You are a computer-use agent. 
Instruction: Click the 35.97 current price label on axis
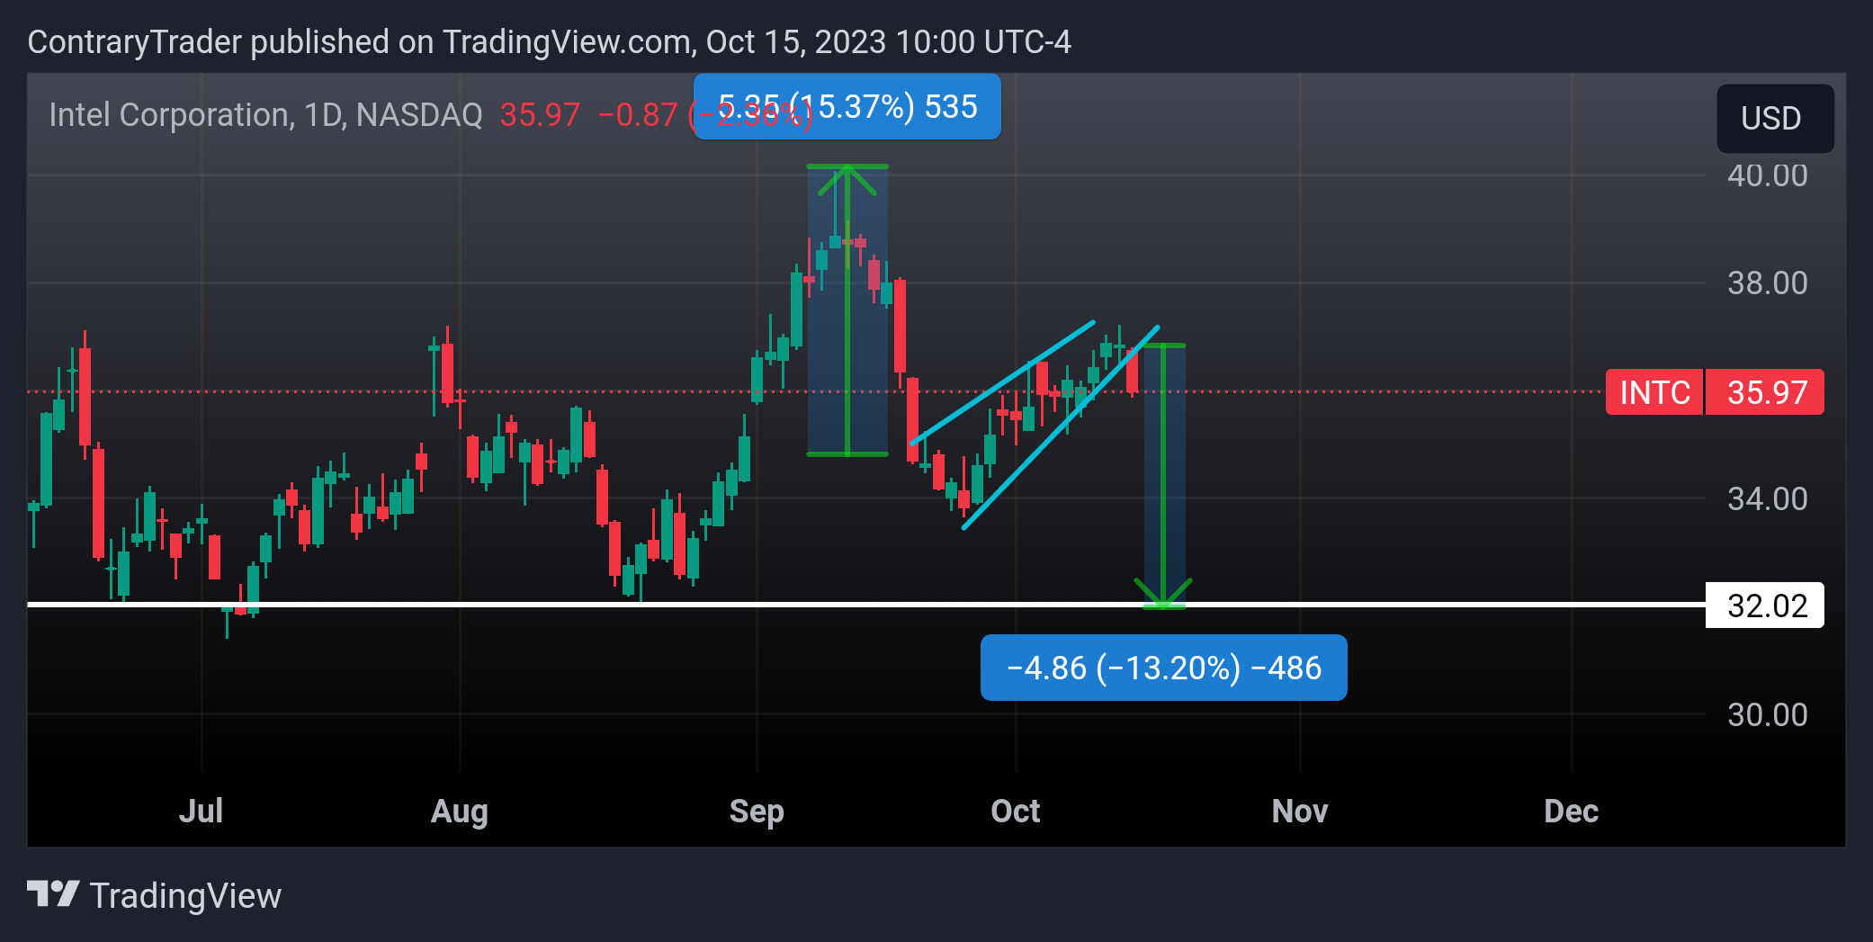pyautogui.click(x=1765, y=392)
